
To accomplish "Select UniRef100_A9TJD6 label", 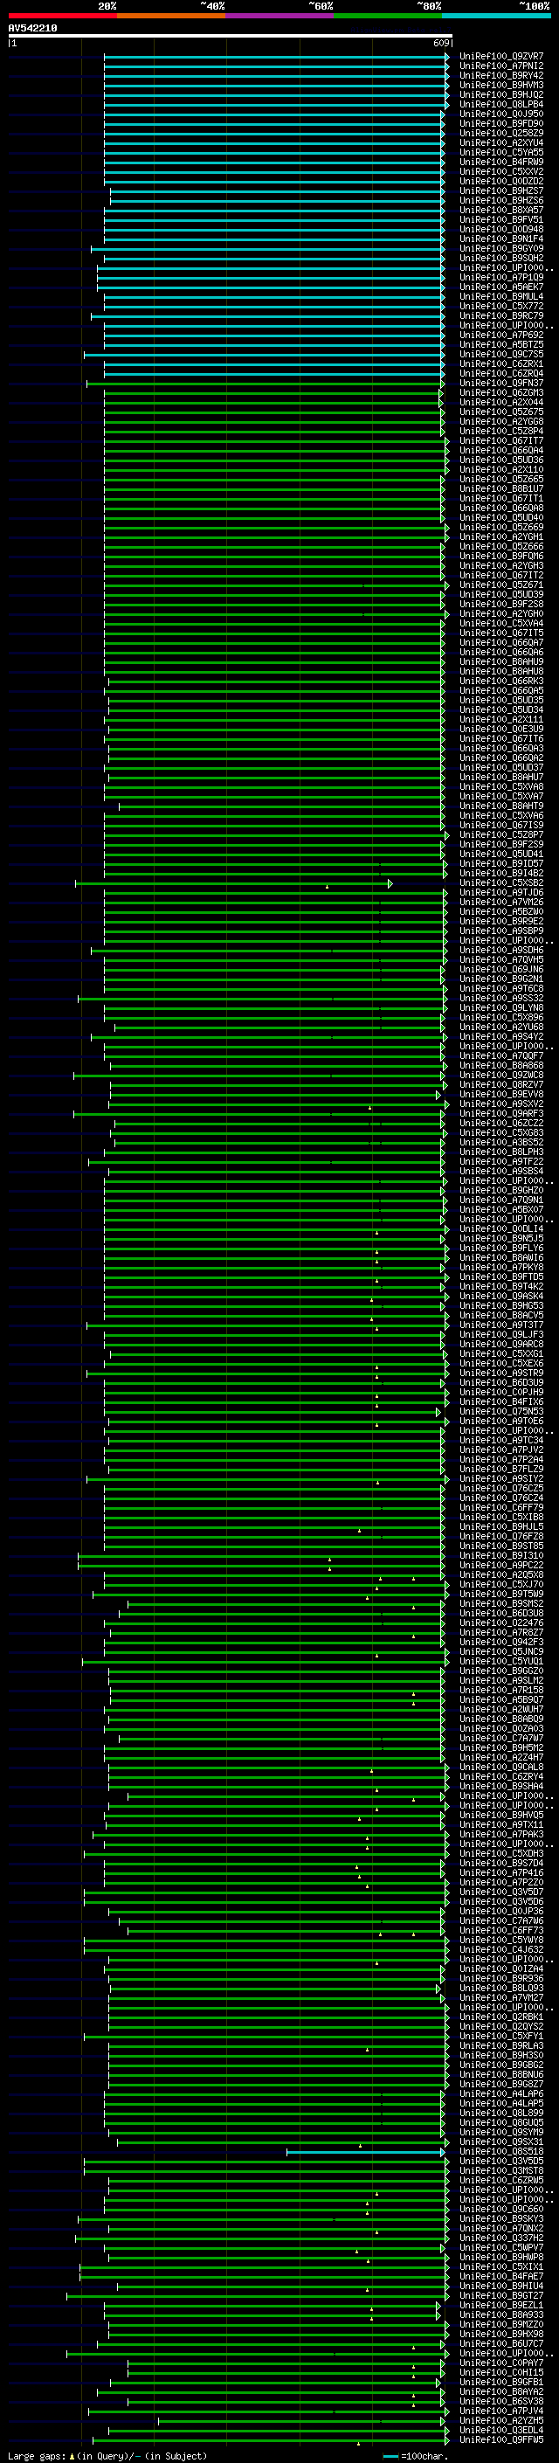I will tap(501, 893).
